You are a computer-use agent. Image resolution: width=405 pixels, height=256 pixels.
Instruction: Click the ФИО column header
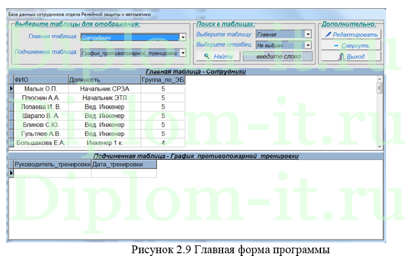pyautogui.click(x=40, y=80)
